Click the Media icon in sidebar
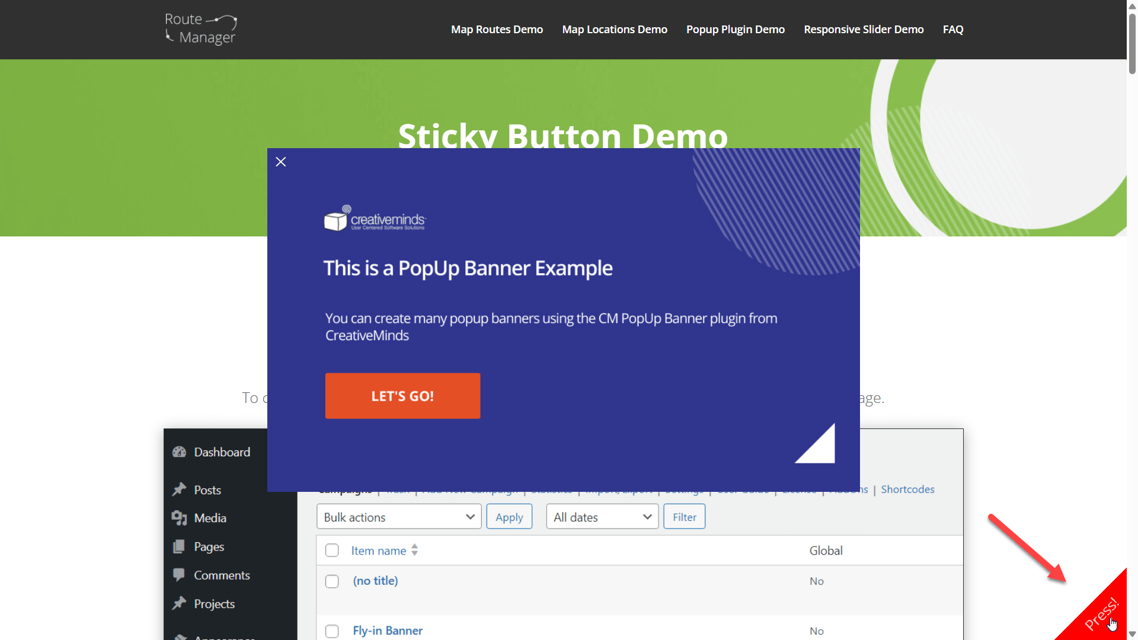The width and height of the screenshot is (1138, 640). pyautogui.click(x=179, y=518)
